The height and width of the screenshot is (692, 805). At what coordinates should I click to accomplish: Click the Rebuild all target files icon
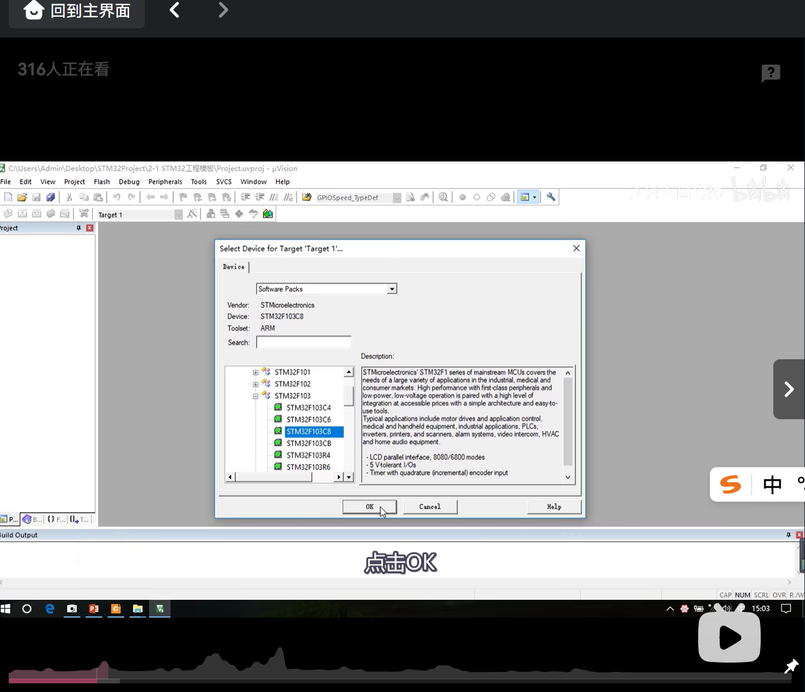(37, 214)
